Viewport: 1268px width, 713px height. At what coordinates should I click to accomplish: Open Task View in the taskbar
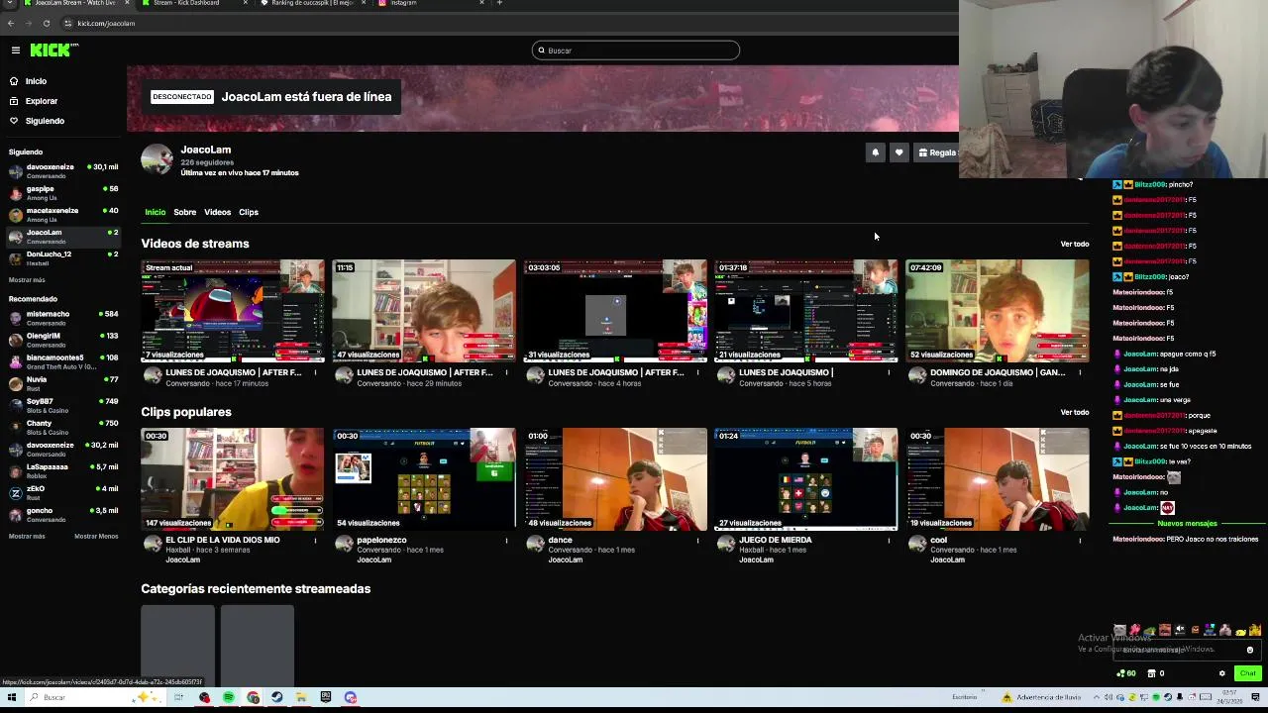click(x=178, y=697)
